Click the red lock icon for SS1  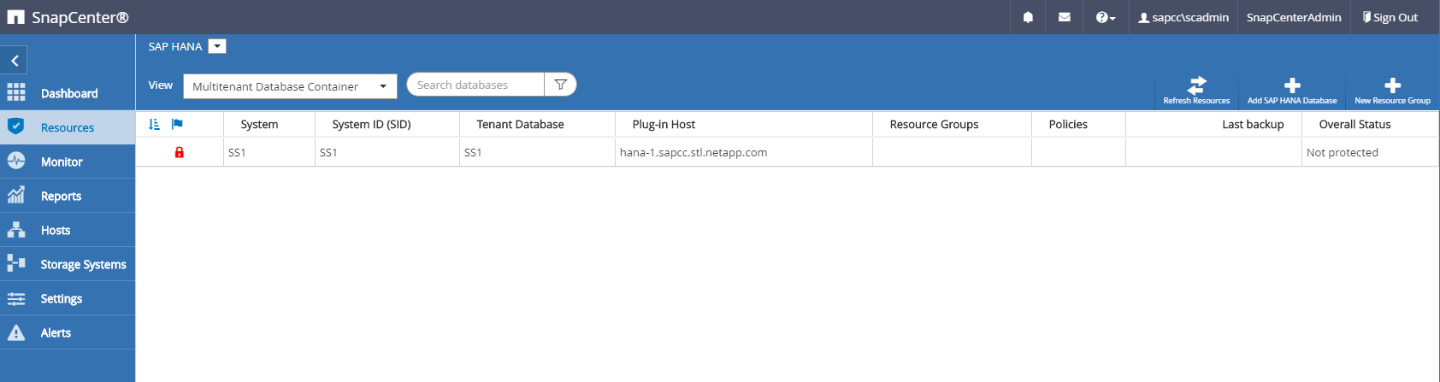[x=180, y=152]
